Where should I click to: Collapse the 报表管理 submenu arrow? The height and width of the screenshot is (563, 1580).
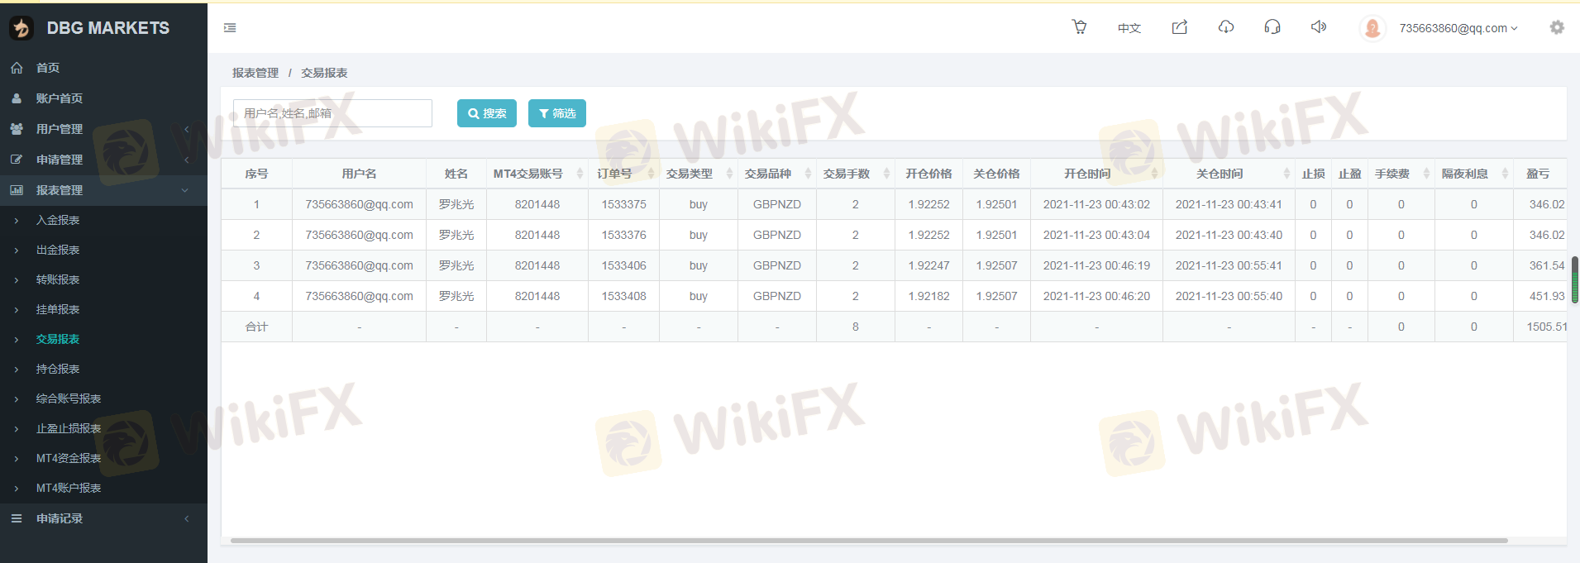coord(184,190)
